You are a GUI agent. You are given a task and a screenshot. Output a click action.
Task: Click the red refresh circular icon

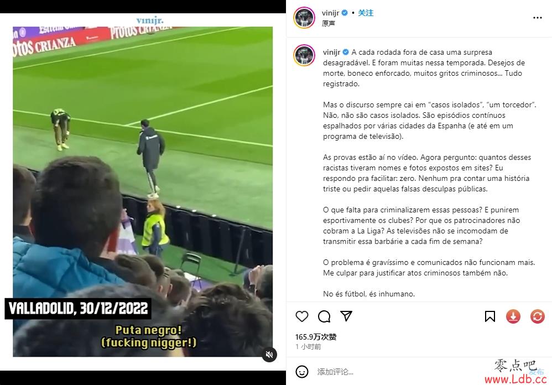click(x=537, y=316)
